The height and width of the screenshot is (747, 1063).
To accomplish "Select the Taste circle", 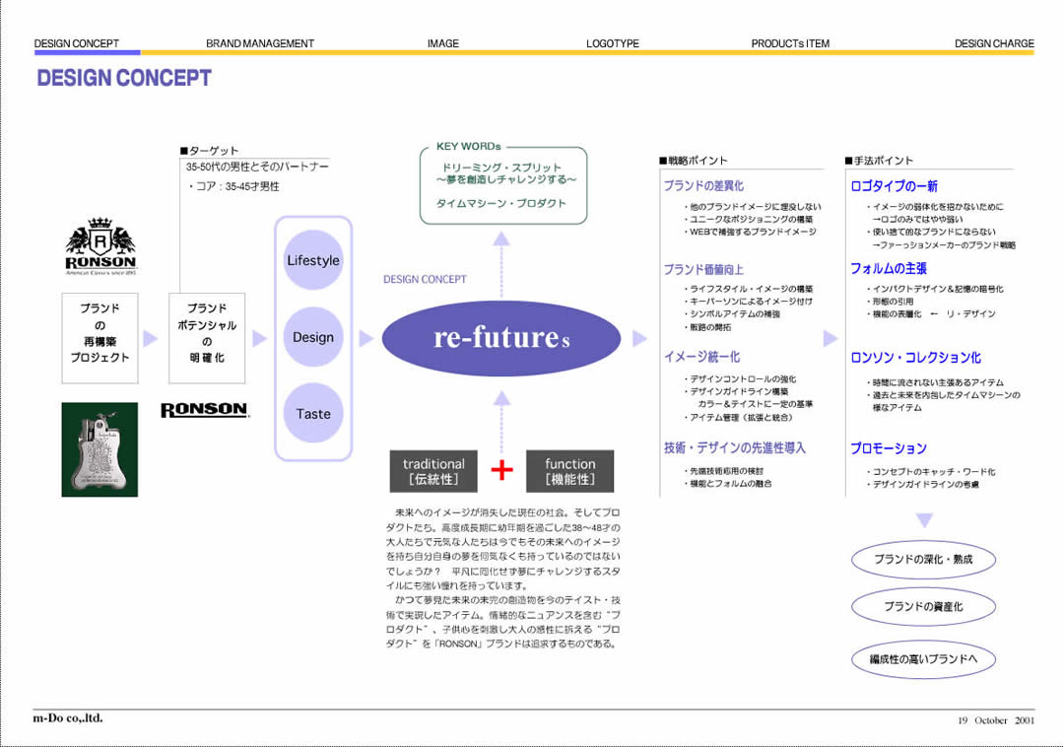I will point(313,414).
